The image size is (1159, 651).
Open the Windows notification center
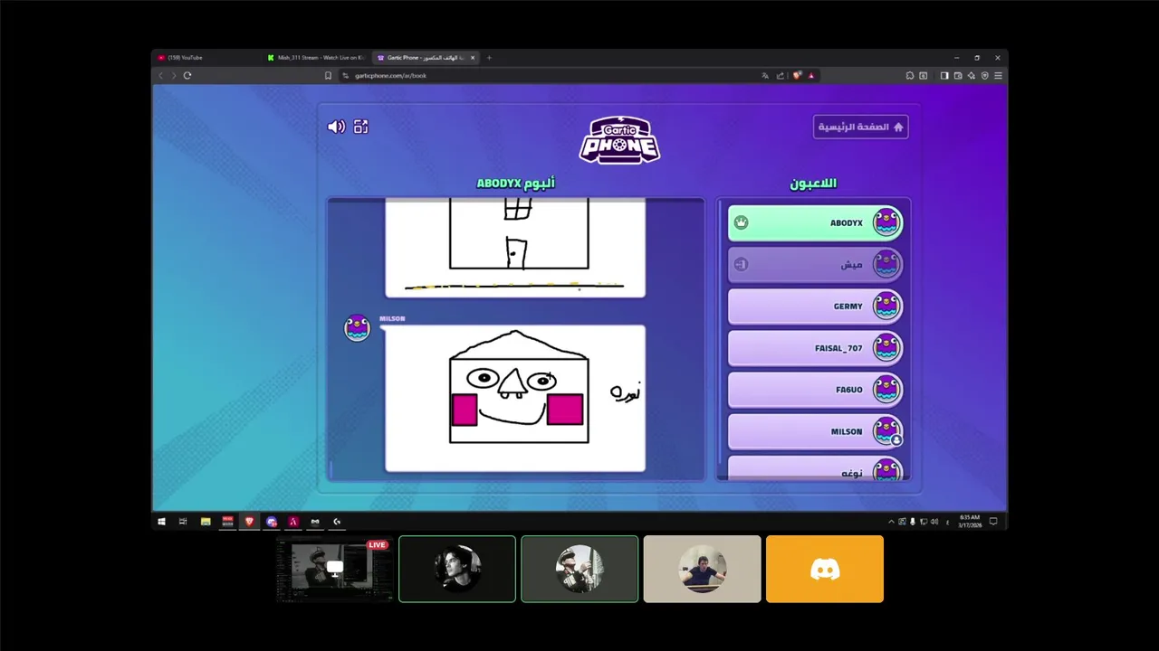click(993, 522)
